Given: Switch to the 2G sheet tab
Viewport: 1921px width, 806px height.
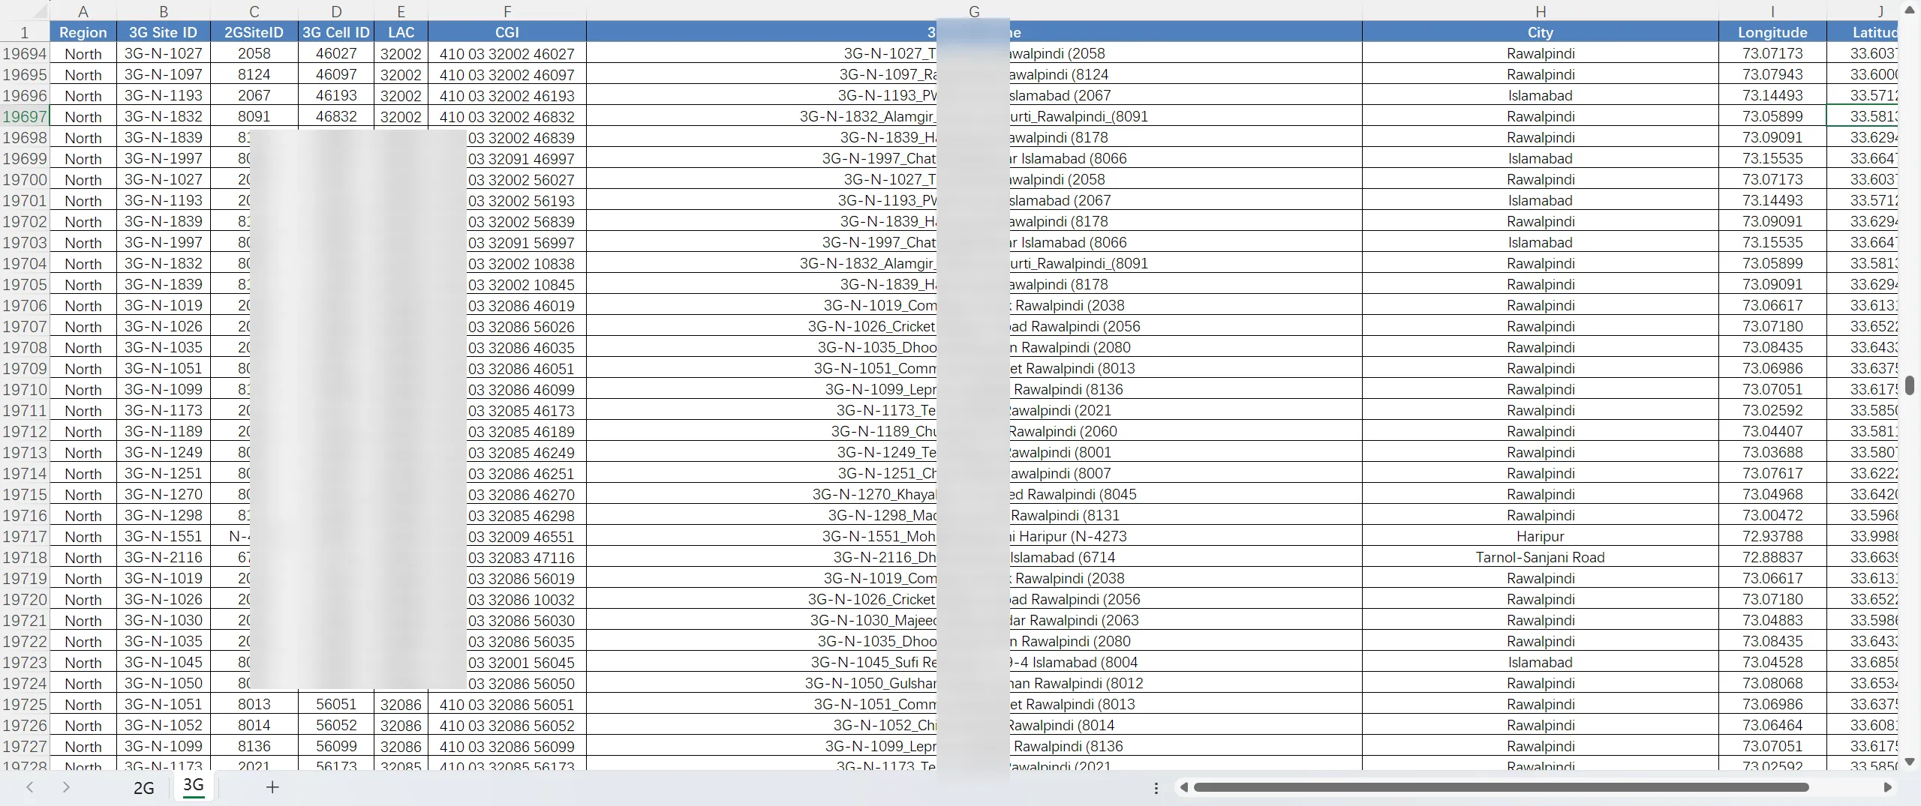Looking at the screenshot, I should (x=144, y=788).
